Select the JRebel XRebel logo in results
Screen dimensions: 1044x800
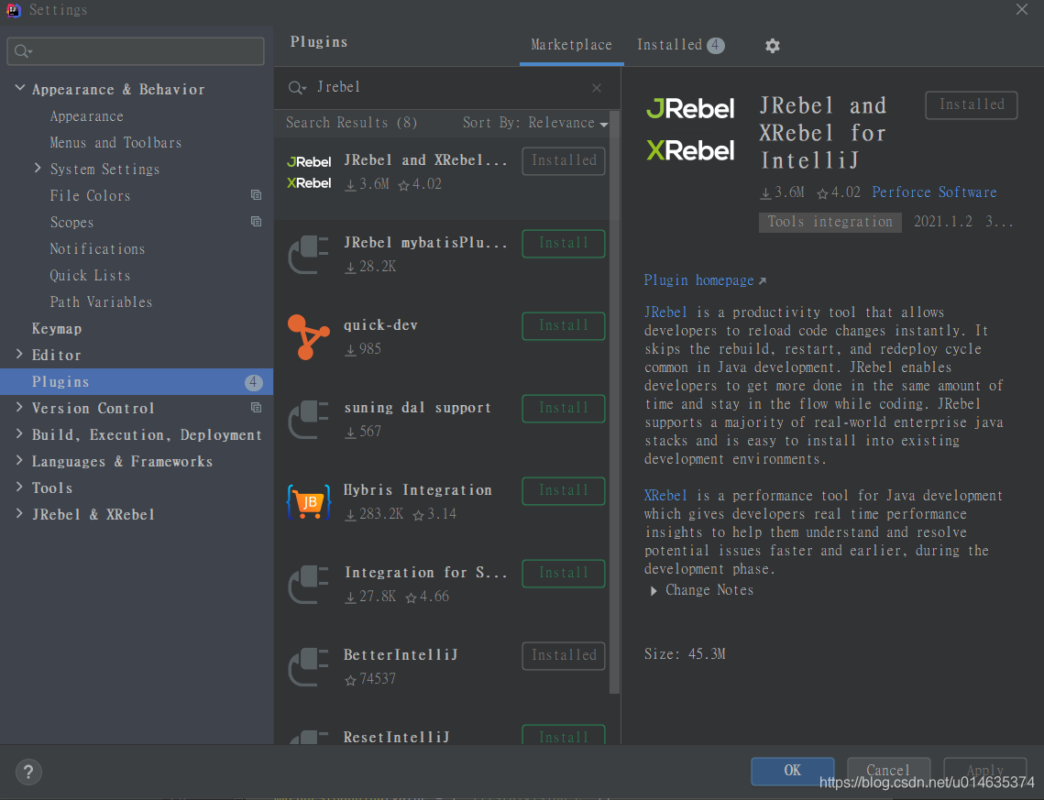[309, 172]
